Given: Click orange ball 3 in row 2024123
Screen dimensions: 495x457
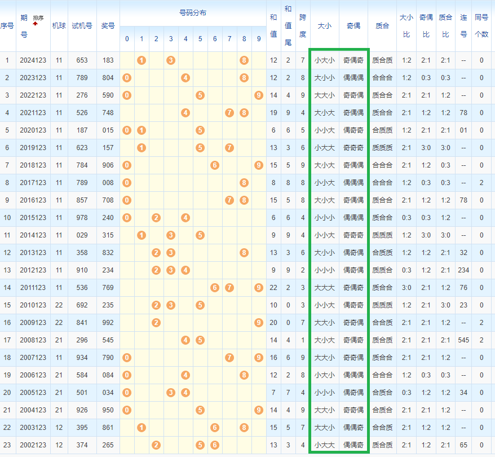Looking at the screenshot, I should coord(171,60).
